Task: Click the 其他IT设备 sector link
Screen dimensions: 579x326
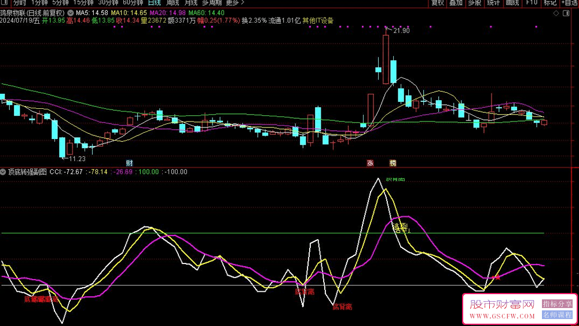Action: pos(318,21)
